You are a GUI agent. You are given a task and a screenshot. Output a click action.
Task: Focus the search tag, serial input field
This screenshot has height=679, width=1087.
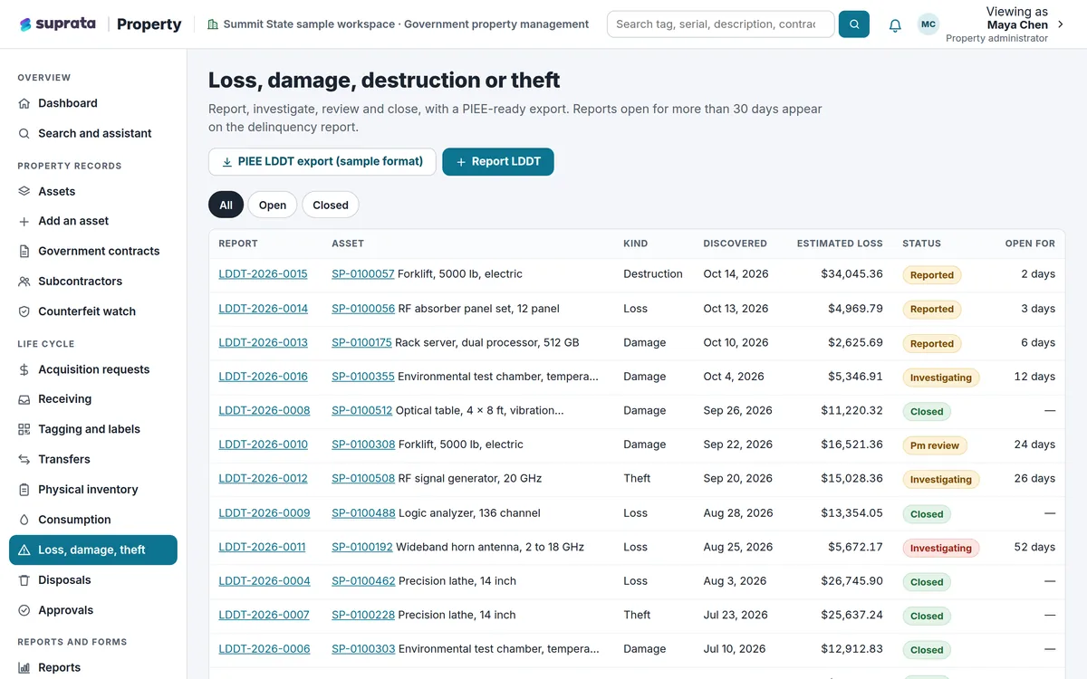(720, 24)
